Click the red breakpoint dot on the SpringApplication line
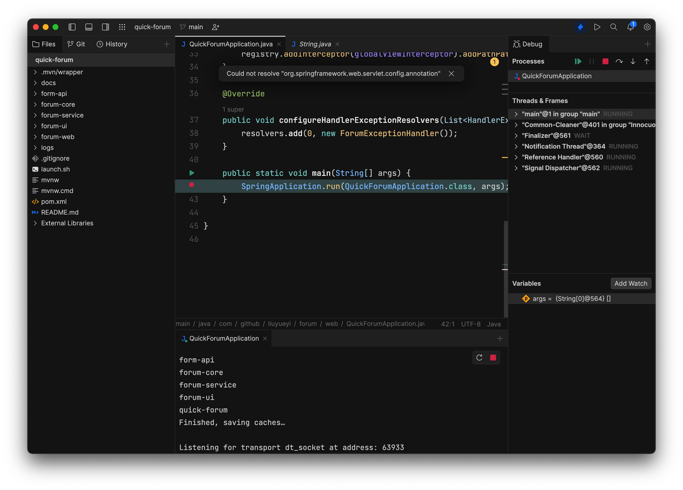 point(191,185)
